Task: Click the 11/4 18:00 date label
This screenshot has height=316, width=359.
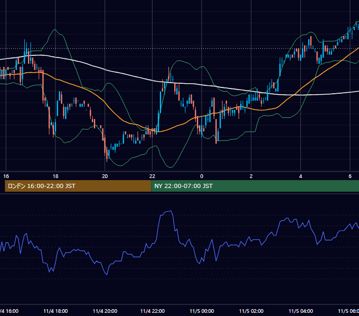Action: tap(55, 311)
